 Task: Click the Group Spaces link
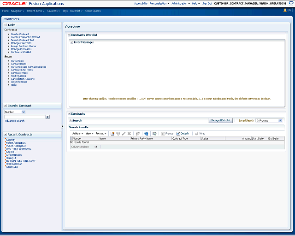pos(93,11)
